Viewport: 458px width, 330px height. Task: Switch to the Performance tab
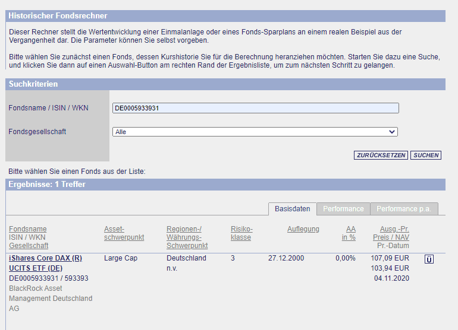click(343, 209)
